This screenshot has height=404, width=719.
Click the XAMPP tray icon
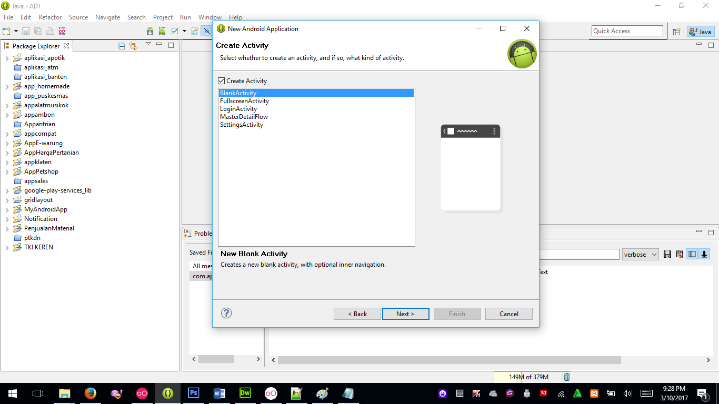[x=594, y=393]
